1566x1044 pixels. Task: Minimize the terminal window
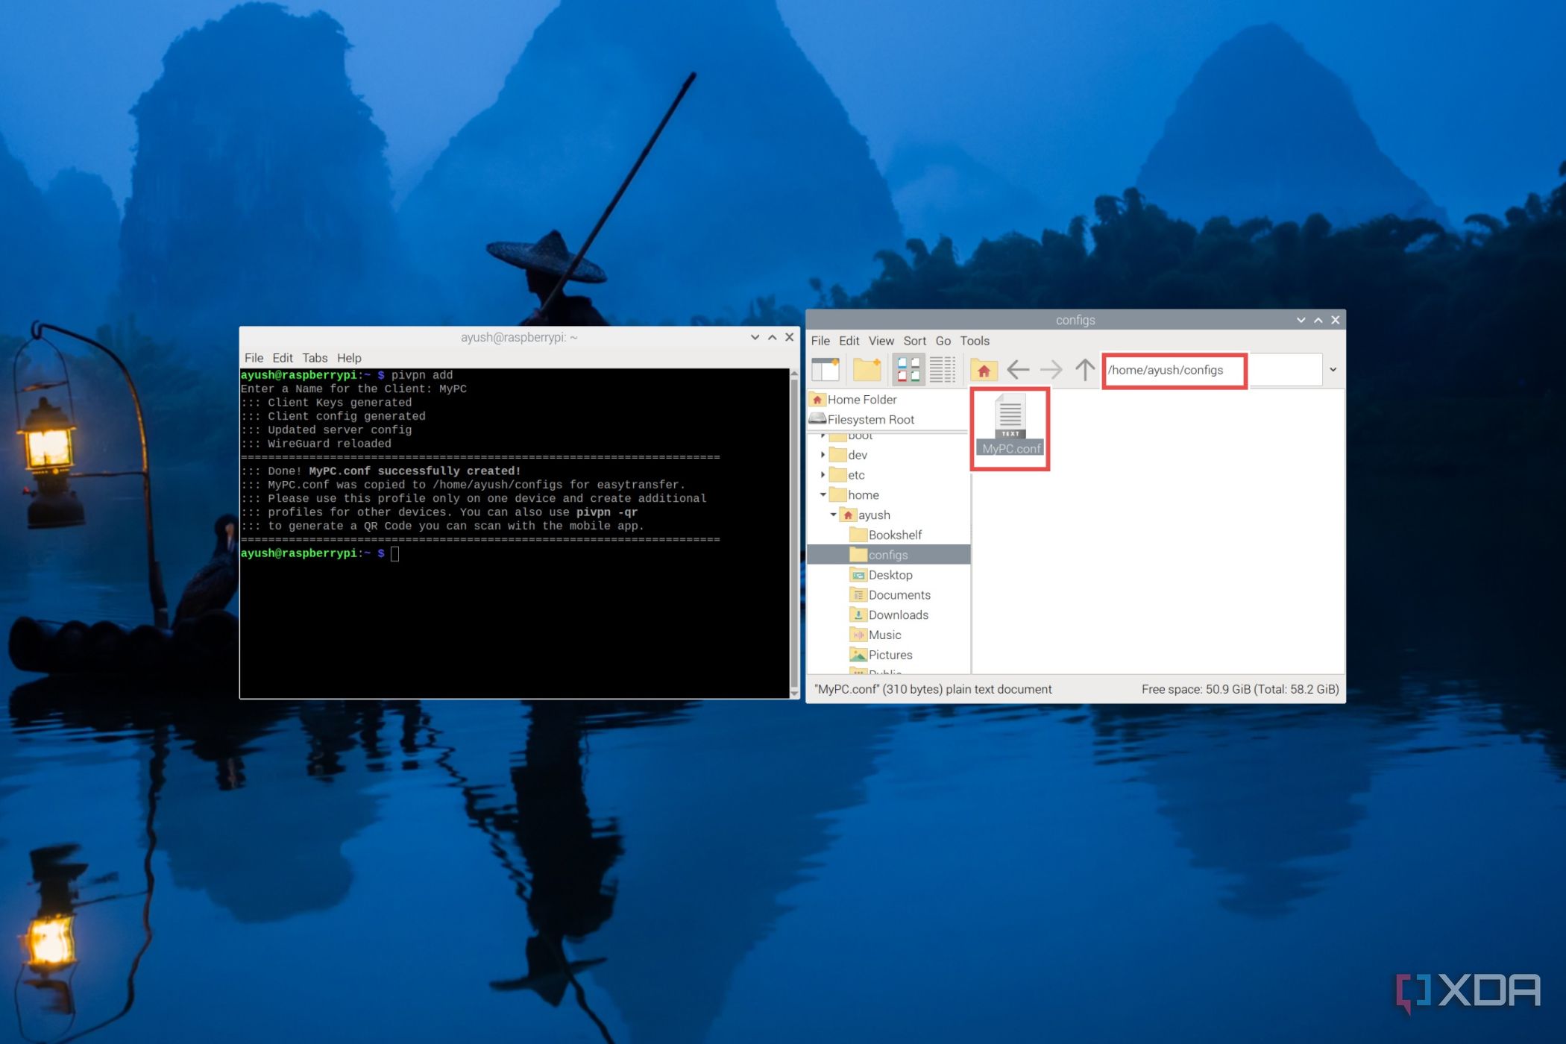(x=755, y=337)
